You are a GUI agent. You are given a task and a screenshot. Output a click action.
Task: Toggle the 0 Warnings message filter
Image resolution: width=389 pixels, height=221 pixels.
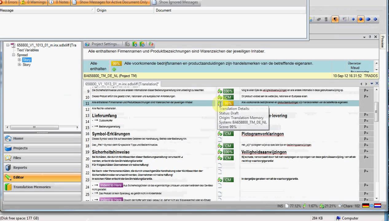pyautogui.click(x=33, y=2)
